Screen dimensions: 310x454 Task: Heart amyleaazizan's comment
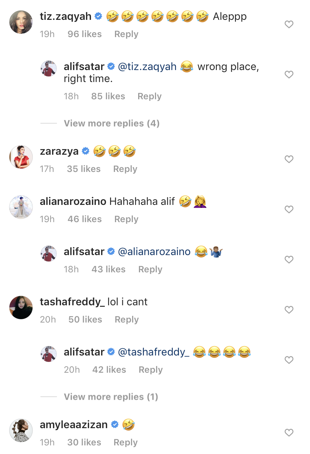[289, 433]
